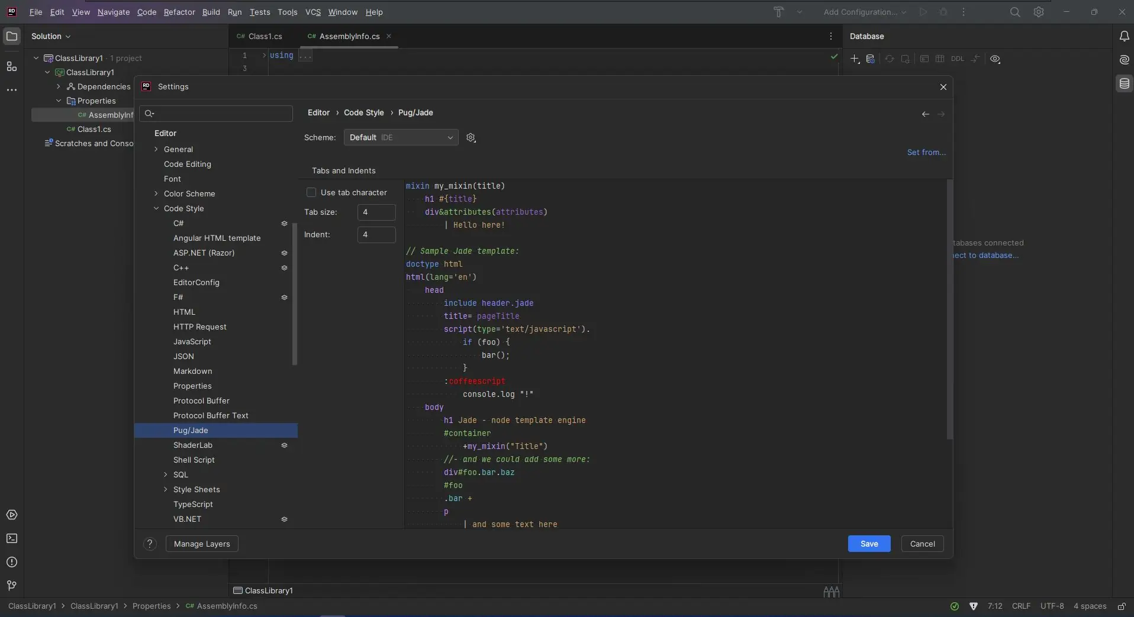Click the settings help question mark
This screenshot has height=617, width=1134.
[x=150, y=544]
